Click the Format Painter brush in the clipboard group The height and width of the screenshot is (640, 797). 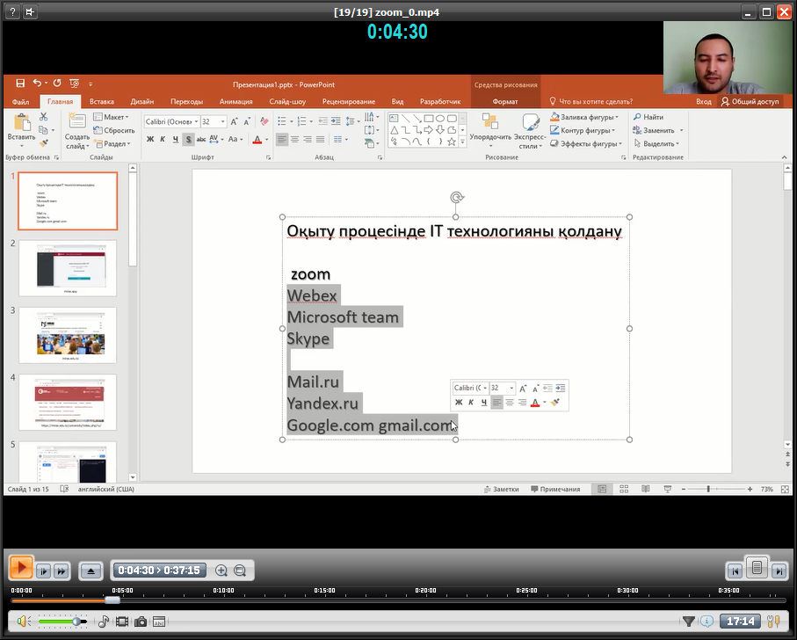pos(44,144)
